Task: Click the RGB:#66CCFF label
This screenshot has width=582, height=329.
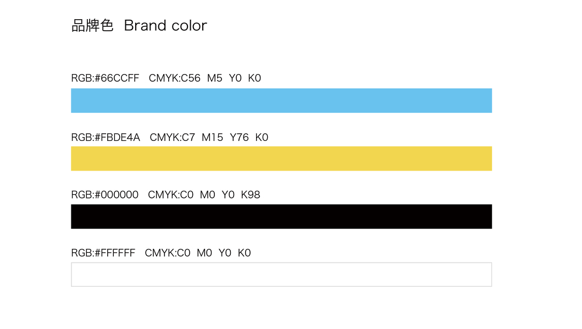Action: [x=105, y=78]
